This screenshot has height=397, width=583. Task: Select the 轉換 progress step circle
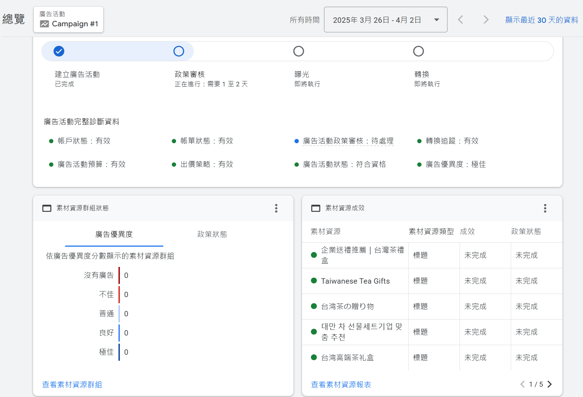419,51
